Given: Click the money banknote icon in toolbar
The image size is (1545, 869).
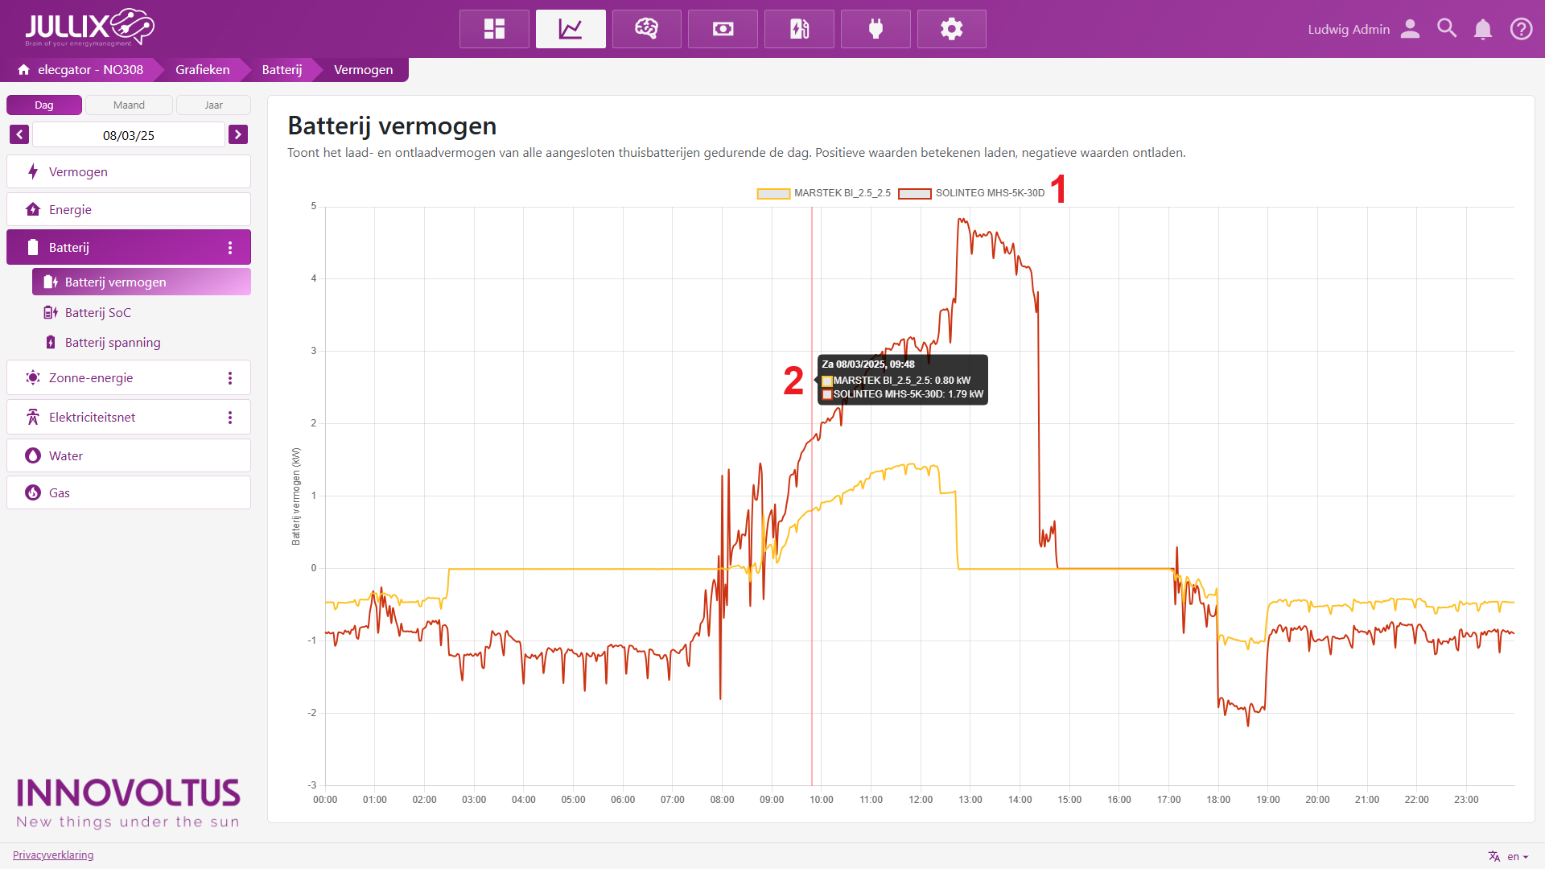Looking at the screenshot, I should point(723,29).
